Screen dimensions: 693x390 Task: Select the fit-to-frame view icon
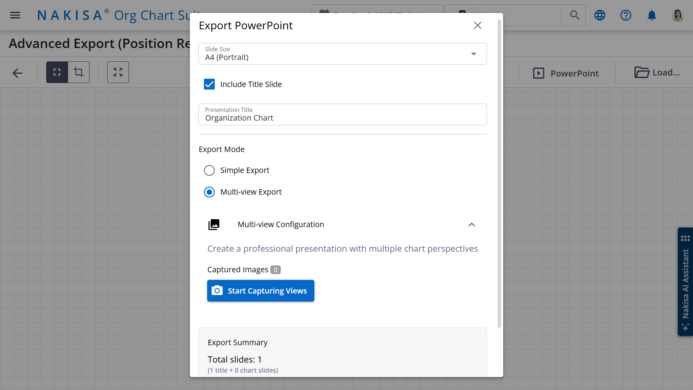click(57, 72)
